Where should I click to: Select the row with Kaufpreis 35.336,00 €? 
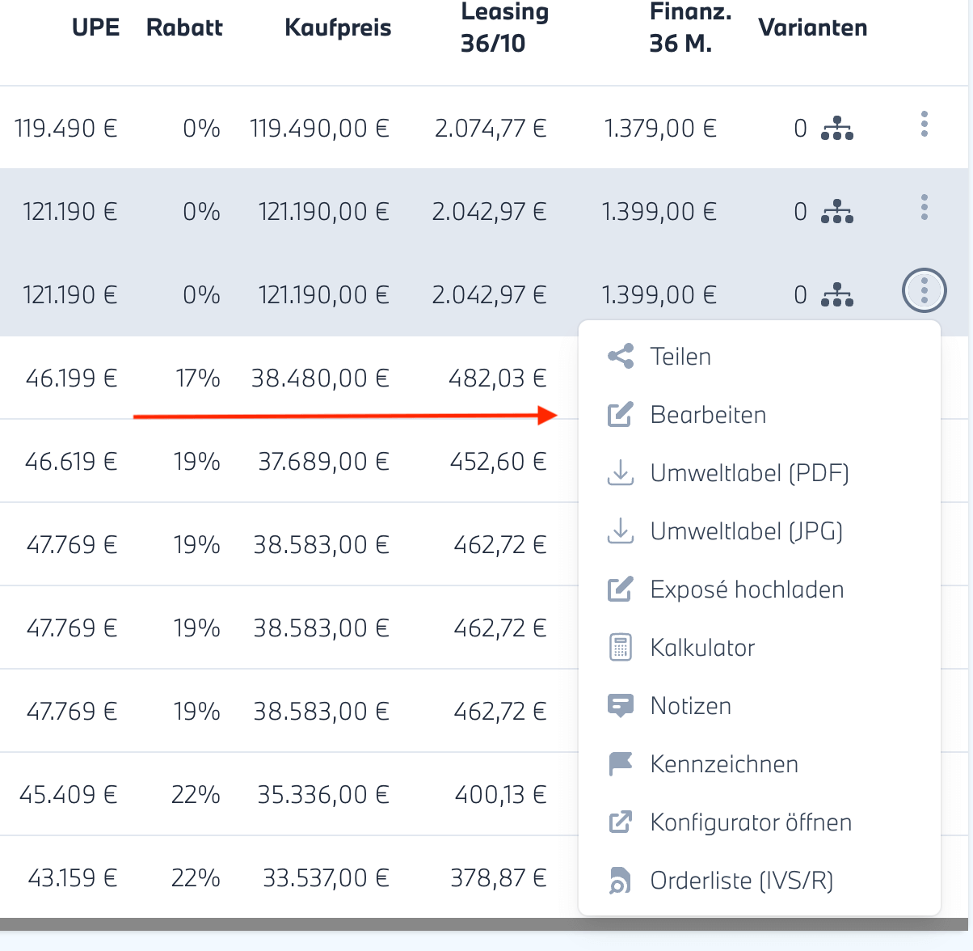pos(322,795)
